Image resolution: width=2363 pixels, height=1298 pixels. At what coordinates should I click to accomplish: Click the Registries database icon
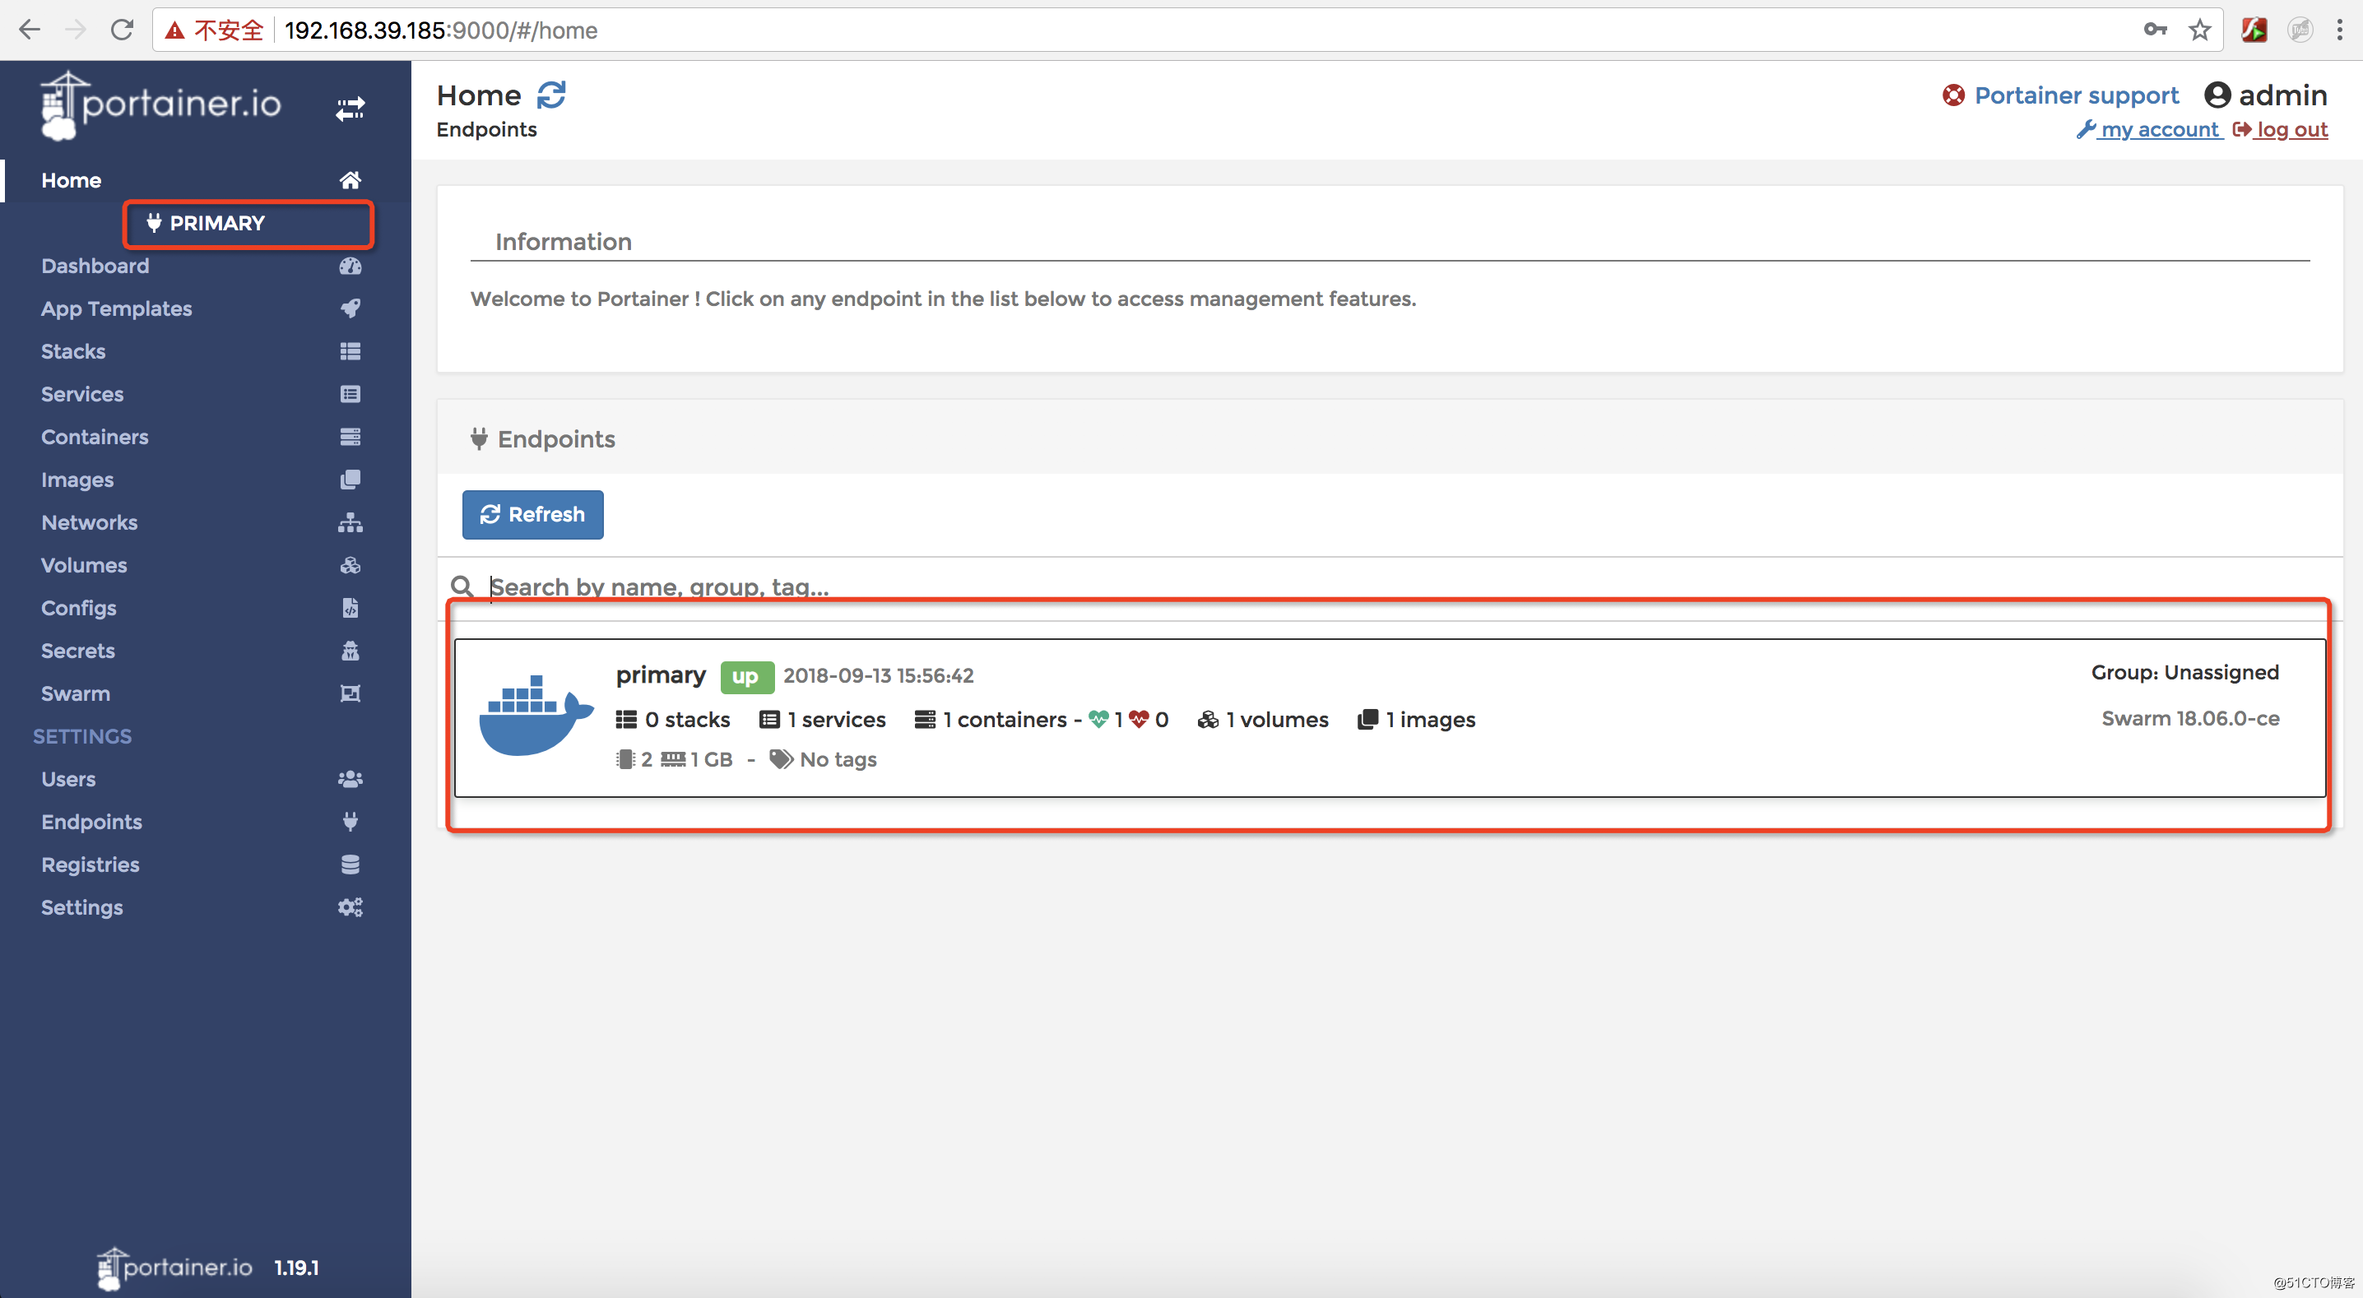pos(350,865)
